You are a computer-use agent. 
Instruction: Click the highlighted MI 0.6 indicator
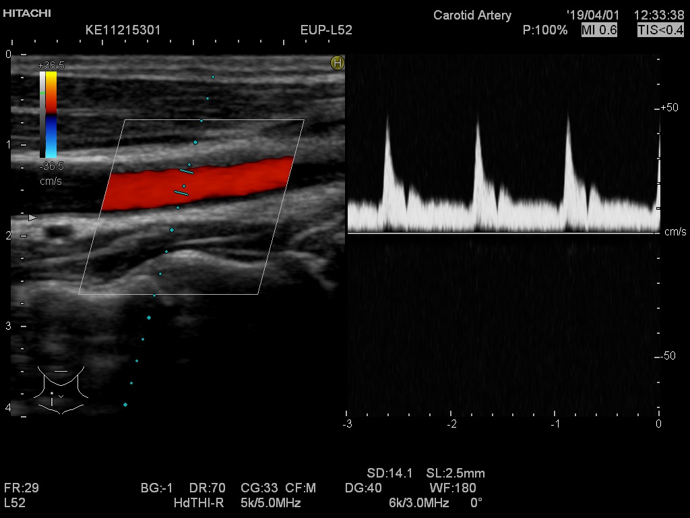tap(599, 30)
